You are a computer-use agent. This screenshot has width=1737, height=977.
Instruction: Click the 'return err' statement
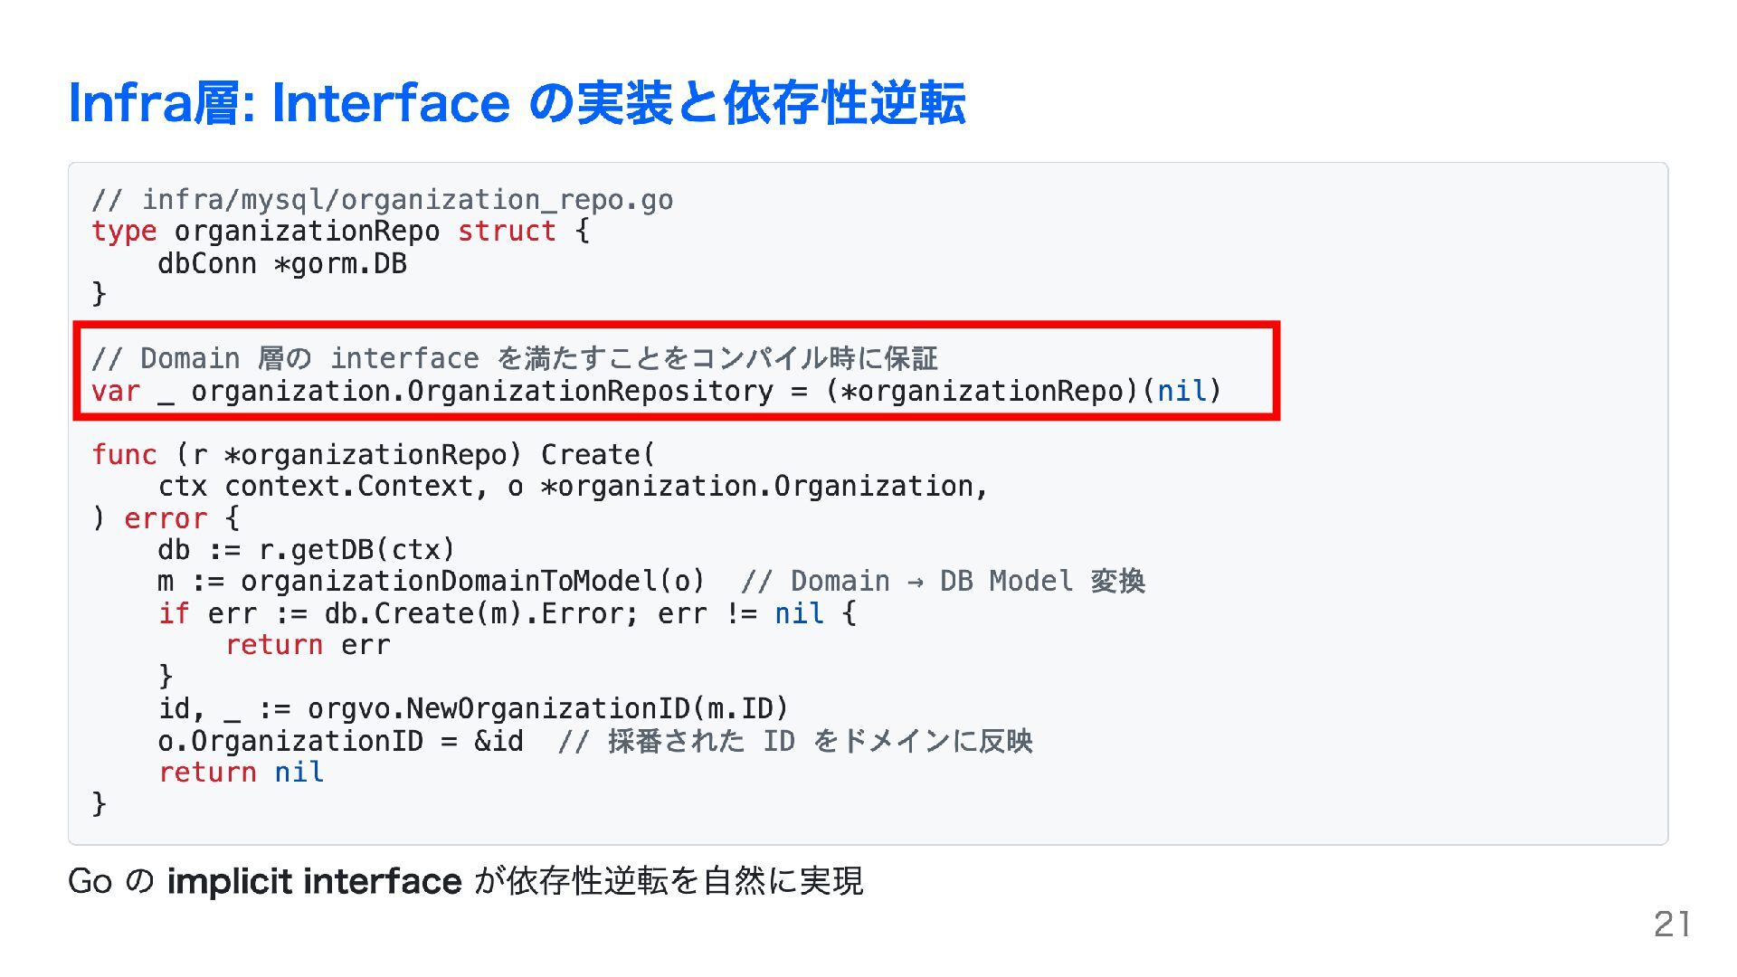(x=308, y=646)
